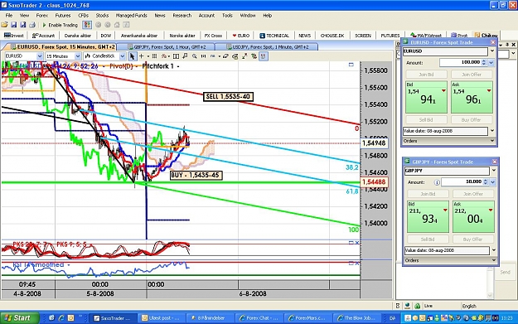The height and width of the screenshot is (324, 518).
Task: Expand Orders section in GBPJPY trade window
Action: pyautogui.click(x=450, y=260)
